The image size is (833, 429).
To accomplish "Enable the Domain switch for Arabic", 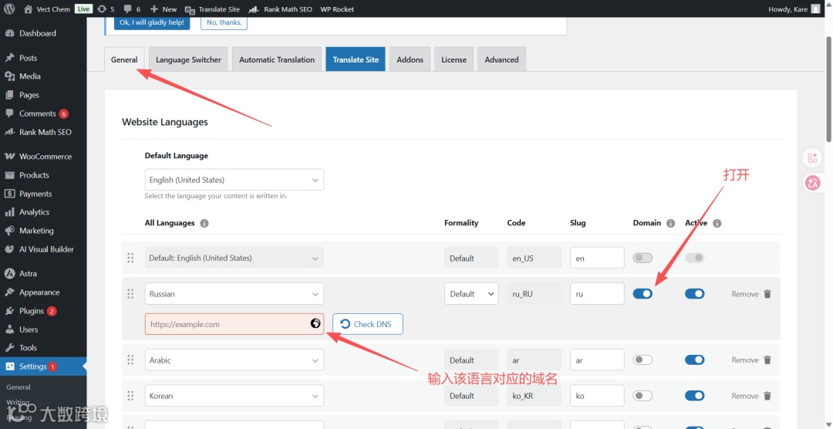I will [x=642, y=360].
